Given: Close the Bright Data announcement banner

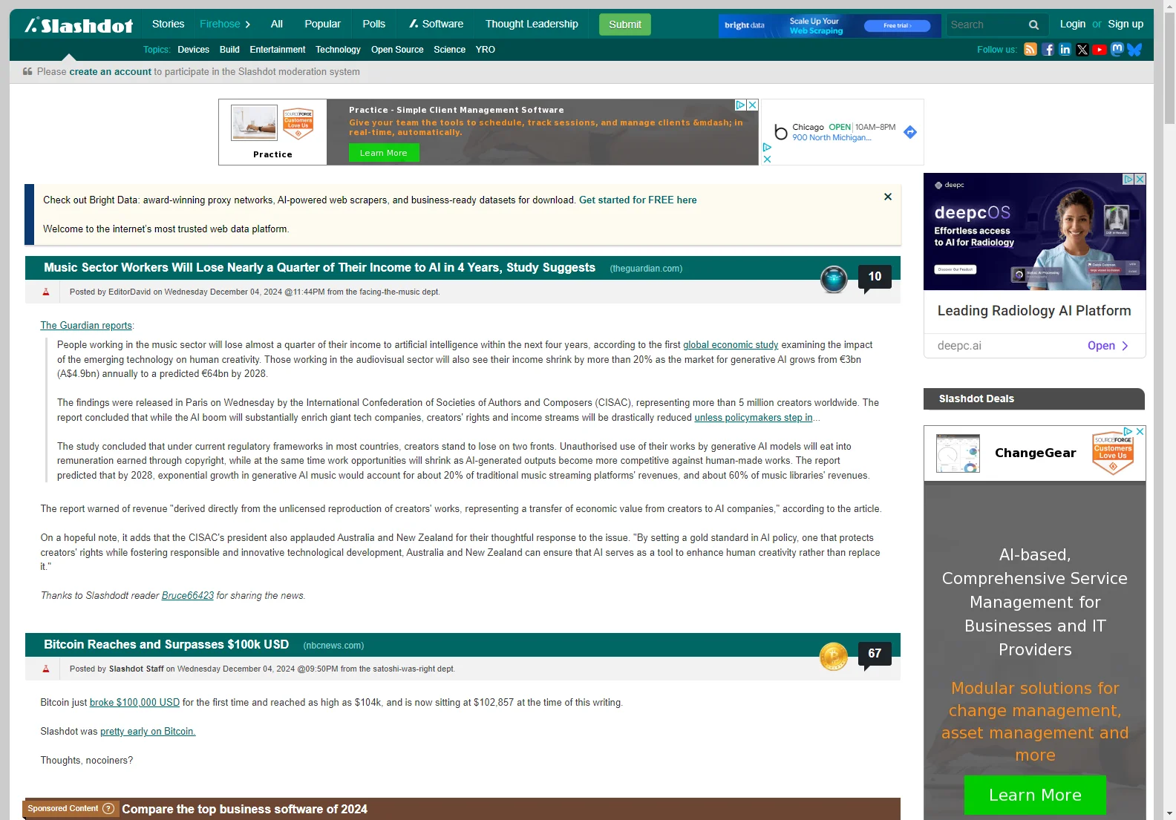Looking at the screenshot, I should [888, 197].
